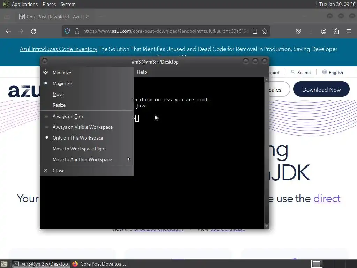This screenshot has width=357, height=268.
Task: Open Firefox hamburger application menu
Action: pyautogui.click(x=349, y=31)
